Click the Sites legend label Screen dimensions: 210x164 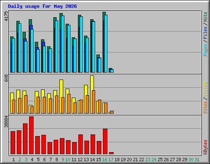point(205,107)
